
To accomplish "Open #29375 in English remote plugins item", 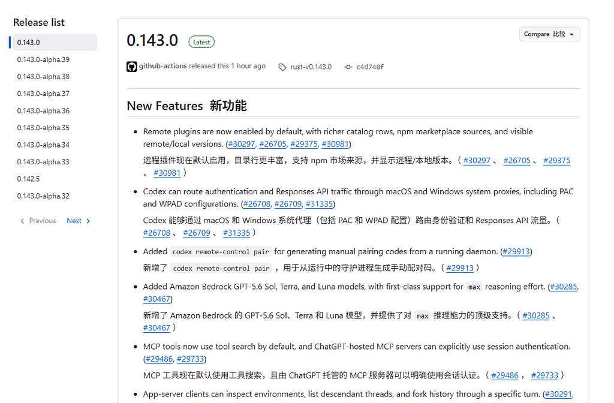I will 304,144.
